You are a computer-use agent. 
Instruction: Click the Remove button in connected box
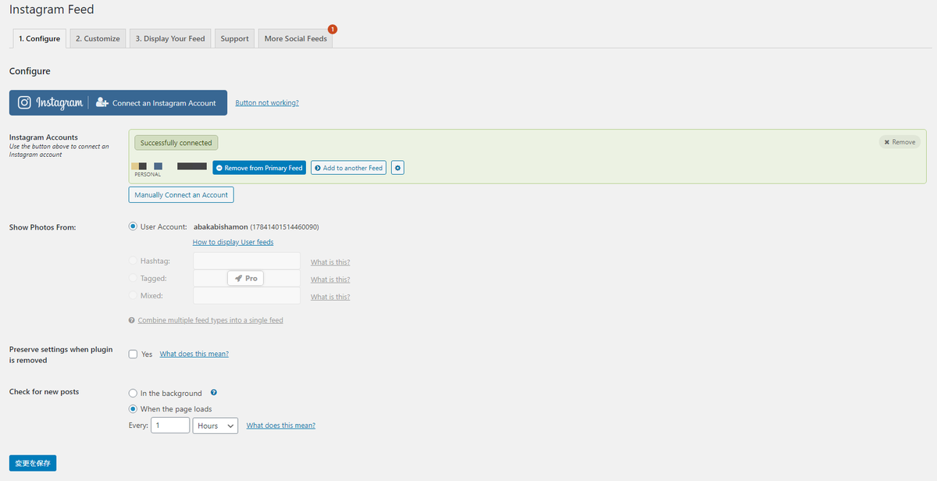(900, 142)
